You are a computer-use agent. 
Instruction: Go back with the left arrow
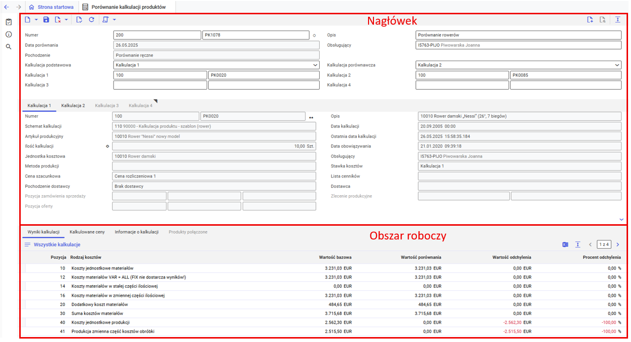7,7
